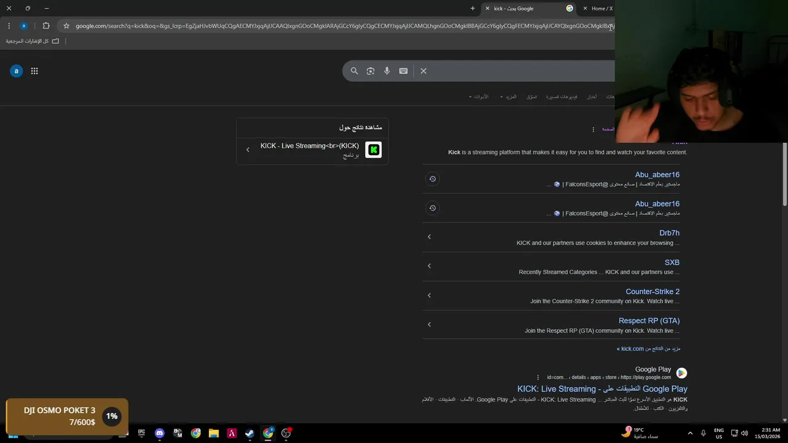Close the 'kick - Google' tab
The width and height of the screenshot is (788, 443).
pyautogui.click(x=488, y=9)
